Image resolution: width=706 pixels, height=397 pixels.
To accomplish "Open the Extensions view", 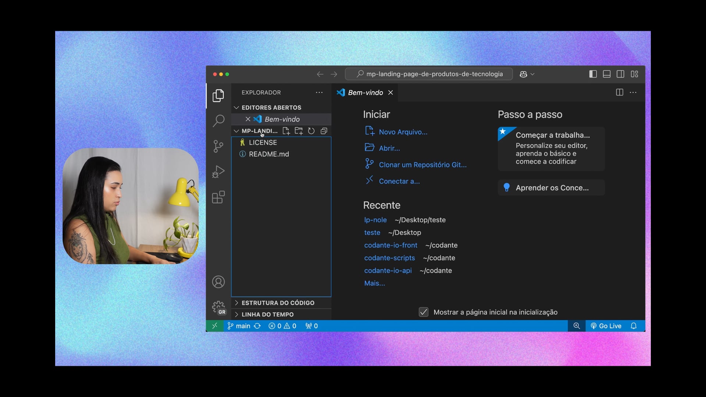I will [218, 197].
